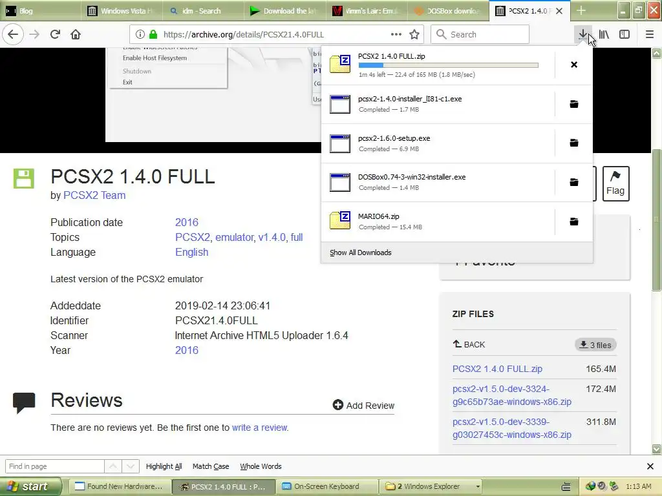Cancel the PCSX2 1.4.0 FULL.zip download
This screenshot has height=496, width=662.
[x=574, y=65]
